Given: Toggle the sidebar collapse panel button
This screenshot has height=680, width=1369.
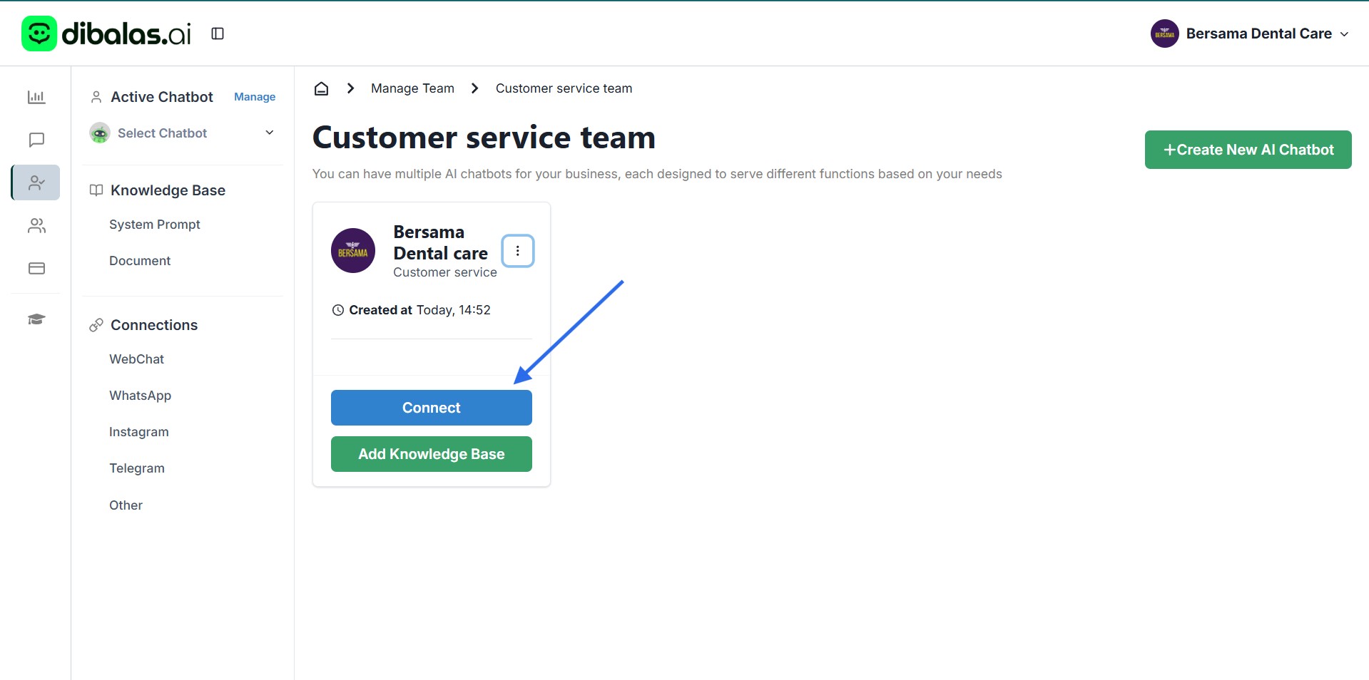Looking at the screenshot, I should click(x=218, y=34).
